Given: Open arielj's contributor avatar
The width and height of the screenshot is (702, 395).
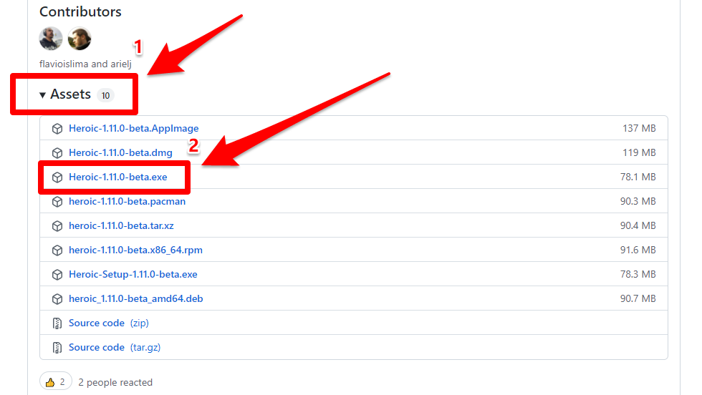Looking at the screenshot, I should pos(80,39).
